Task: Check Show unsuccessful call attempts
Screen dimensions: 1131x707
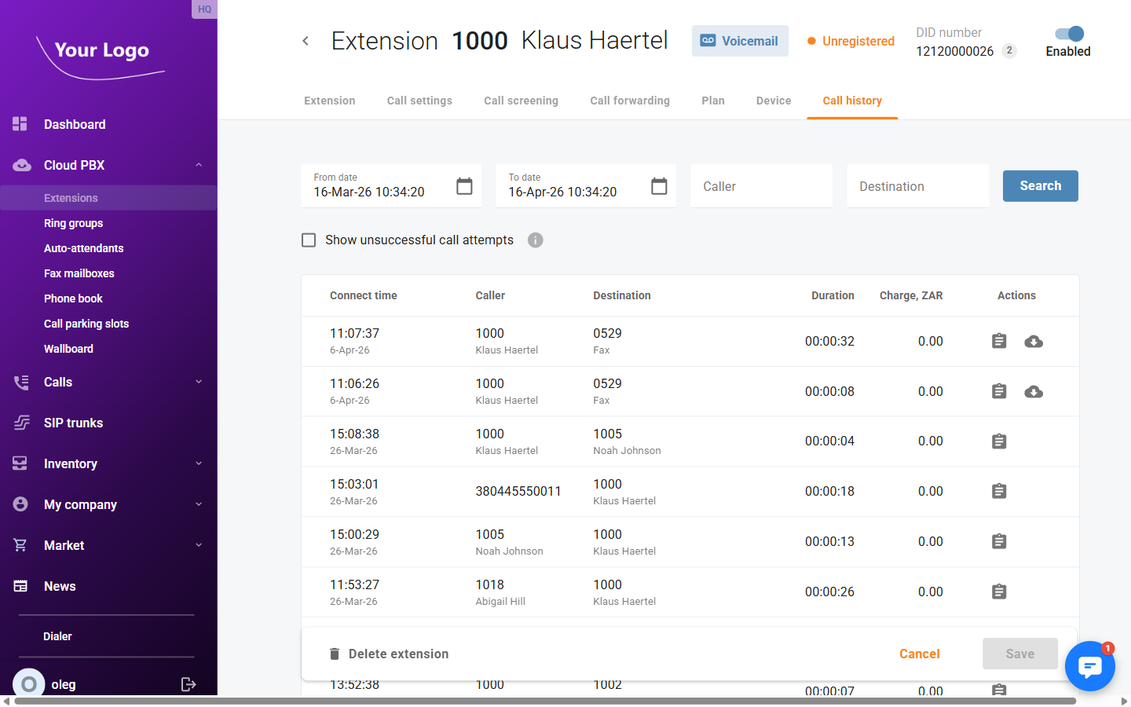Action: click(309, 240)
